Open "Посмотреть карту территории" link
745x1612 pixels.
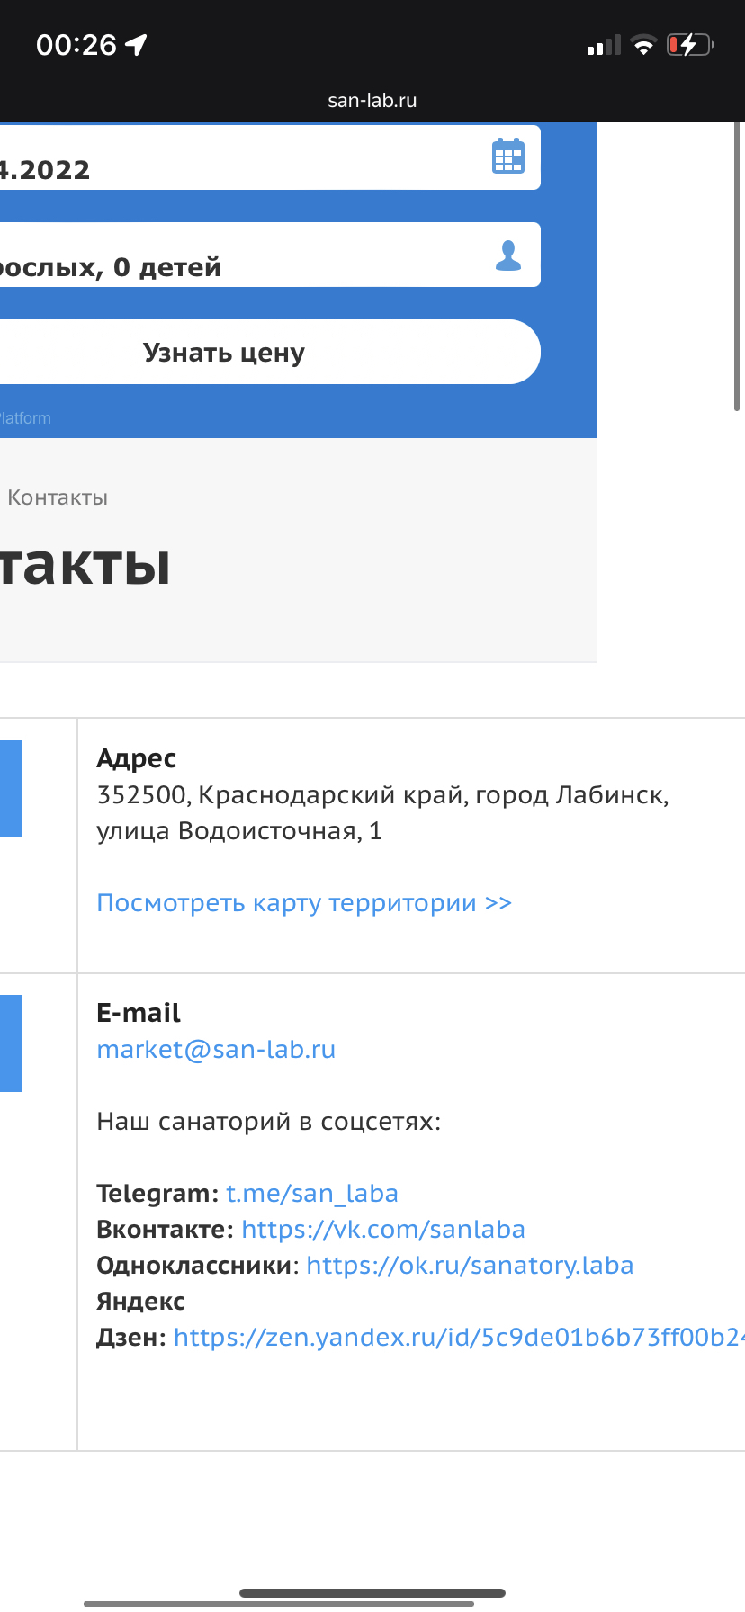[x=304, y=903]
